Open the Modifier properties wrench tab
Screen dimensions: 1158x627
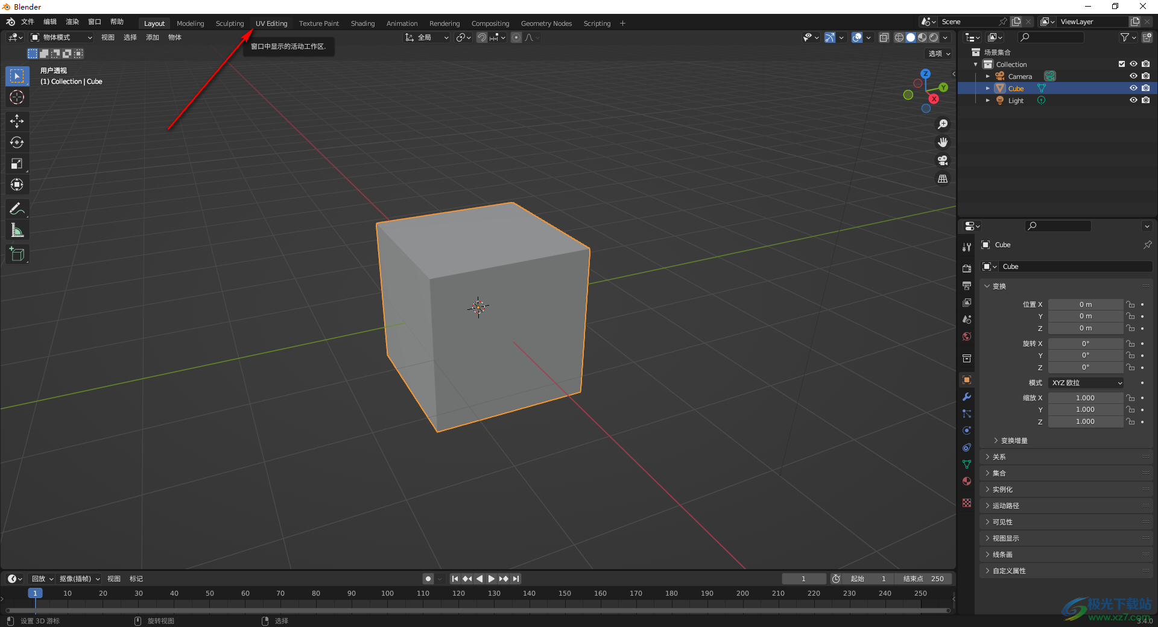click(967, 397)
